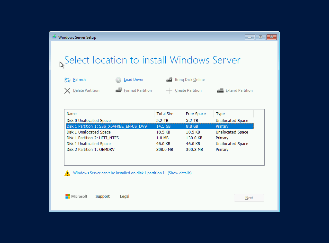Minimize the Windows Server Setup window
This screenshot has width=329, height=243.
pyautogui.click(x=250, y=37)
